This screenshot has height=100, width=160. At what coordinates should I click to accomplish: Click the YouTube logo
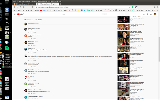click(21, 14)
